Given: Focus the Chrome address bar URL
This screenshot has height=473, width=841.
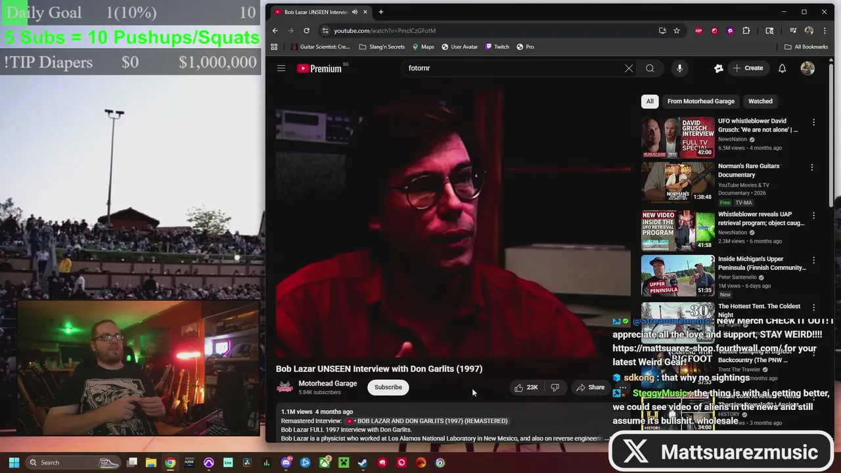Looking at the screenshot, I should [384, 31].
